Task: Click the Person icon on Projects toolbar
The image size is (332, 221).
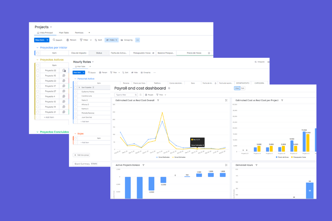Action: pos(67,40)
